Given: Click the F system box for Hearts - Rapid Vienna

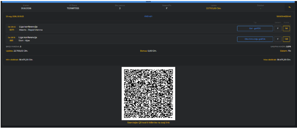Looking at the screenshot, I should (x=278, y=28).
